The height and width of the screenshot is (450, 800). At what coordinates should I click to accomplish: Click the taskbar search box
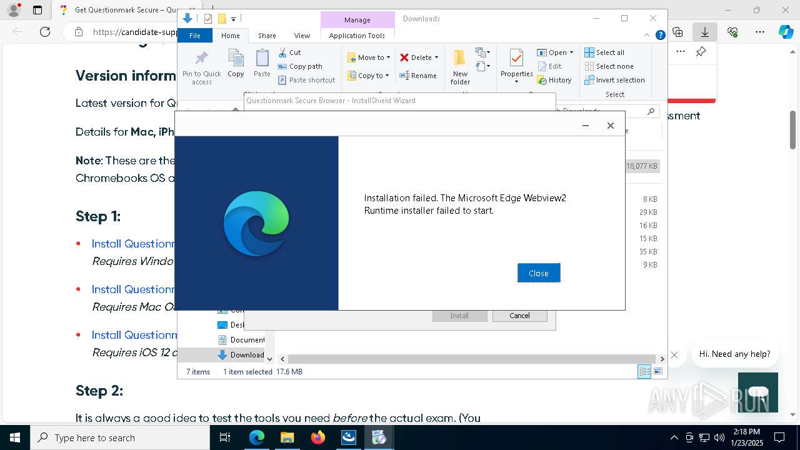pos(120,437)
